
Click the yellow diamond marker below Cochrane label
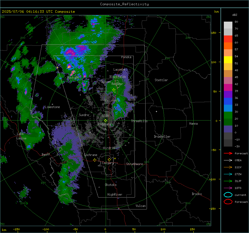click(x=95, y=160)
